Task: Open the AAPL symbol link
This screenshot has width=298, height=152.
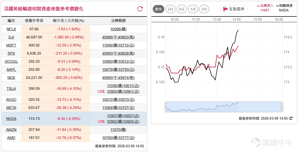Action: [11, 69]
